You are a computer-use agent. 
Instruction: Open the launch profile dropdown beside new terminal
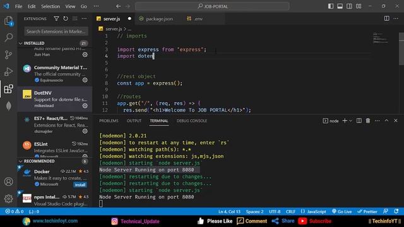[x=351, y=120]
